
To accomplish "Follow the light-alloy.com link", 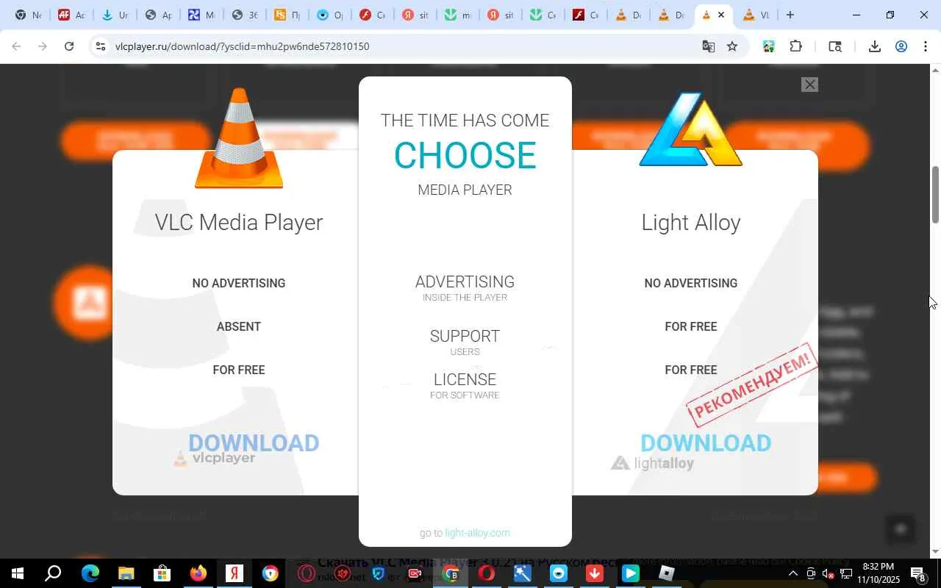I will point(477,533).
